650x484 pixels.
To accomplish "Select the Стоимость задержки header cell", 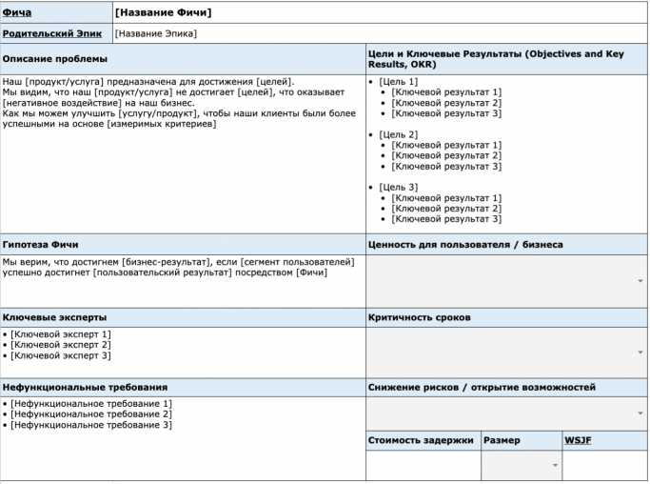I will pyautogui.click(x=423, y=440).
